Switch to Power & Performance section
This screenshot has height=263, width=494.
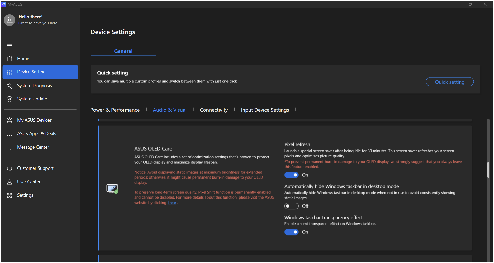[x=115, y=110]
